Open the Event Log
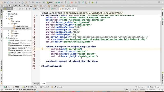This screenshot has height=92, width=164. click(x=140, y=87)
